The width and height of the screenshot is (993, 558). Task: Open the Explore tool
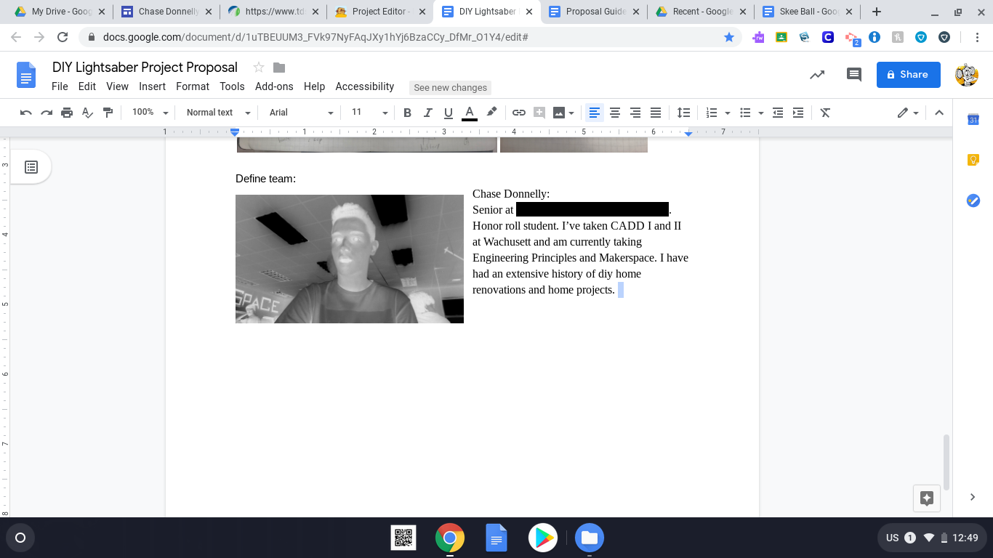click(927, 498)
